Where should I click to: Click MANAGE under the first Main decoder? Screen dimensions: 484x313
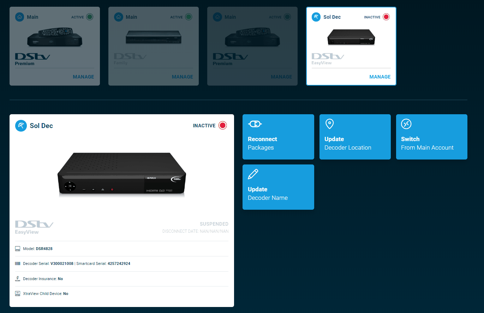coord(83,77)
